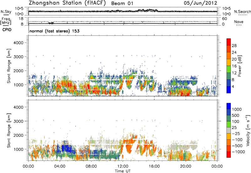The image size is (251, 173).
Task: Click the 04:00 time tick label
Action: pos(60,166)
